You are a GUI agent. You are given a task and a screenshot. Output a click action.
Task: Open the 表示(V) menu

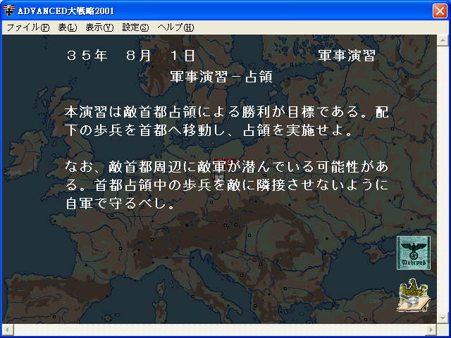point(99,27)
